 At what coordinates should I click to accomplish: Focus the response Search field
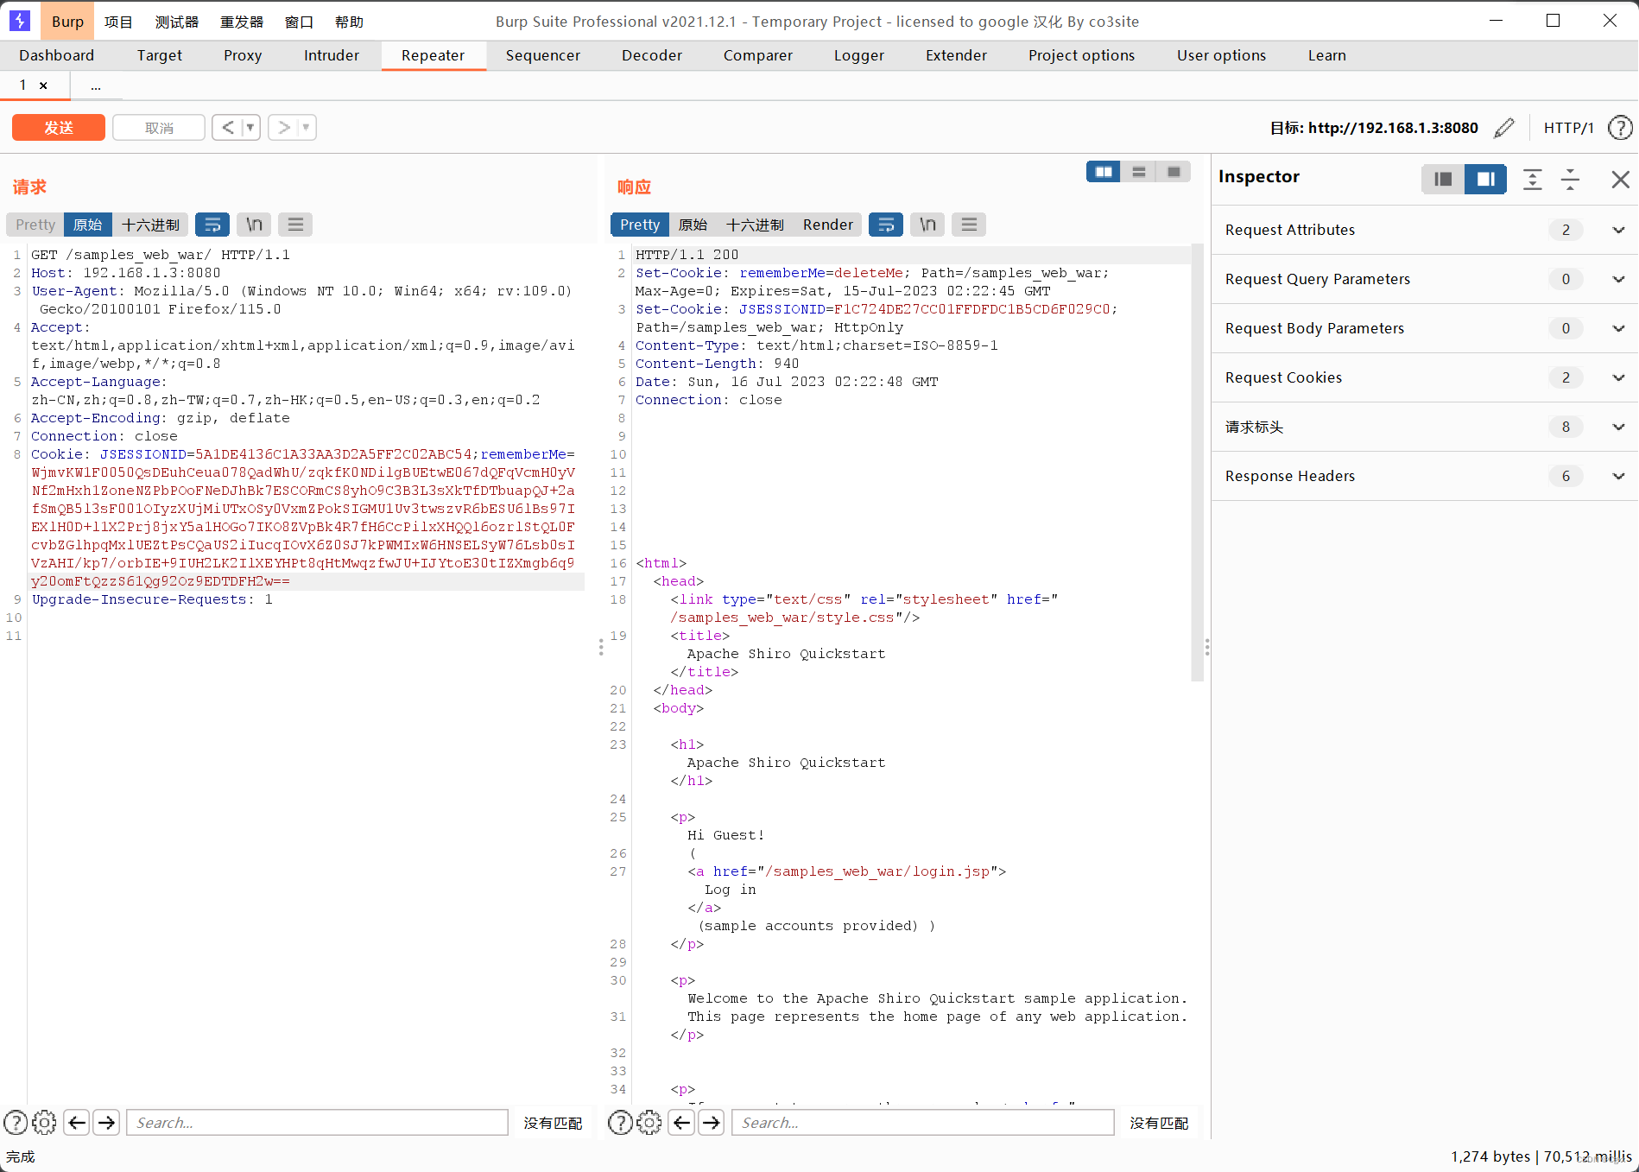pos(922,1123)
